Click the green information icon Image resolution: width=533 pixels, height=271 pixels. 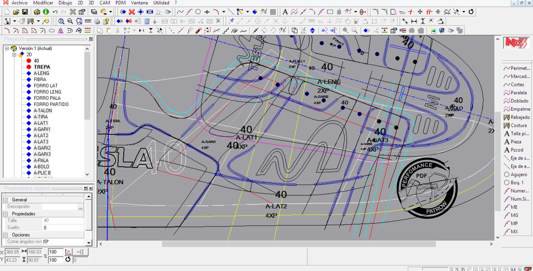[46, 12]
